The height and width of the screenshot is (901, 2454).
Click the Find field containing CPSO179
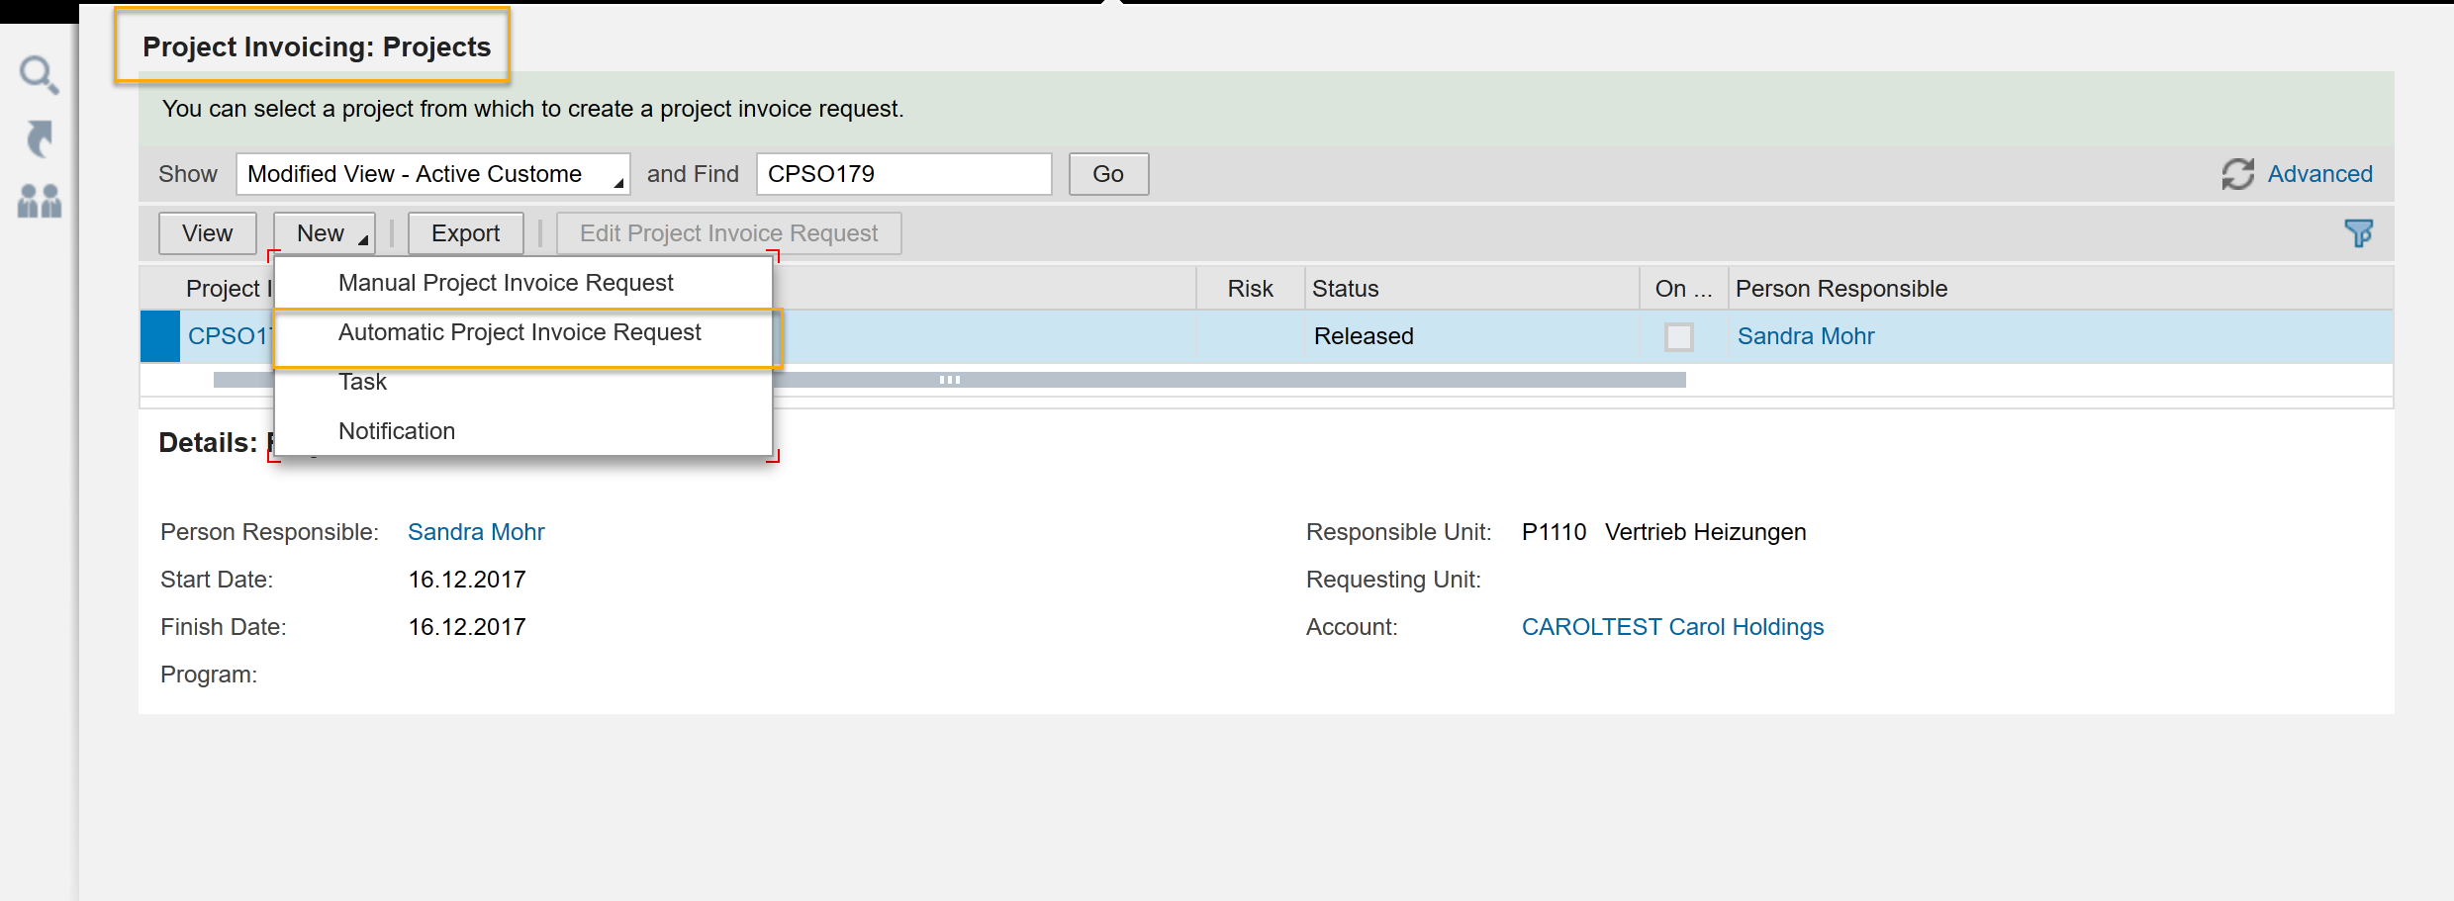[x=904, y=174]
